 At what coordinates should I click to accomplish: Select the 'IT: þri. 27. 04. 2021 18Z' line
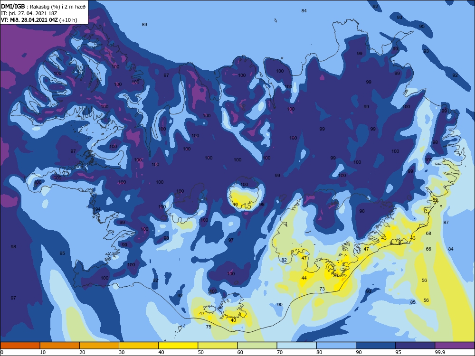(x=29, y=13)
